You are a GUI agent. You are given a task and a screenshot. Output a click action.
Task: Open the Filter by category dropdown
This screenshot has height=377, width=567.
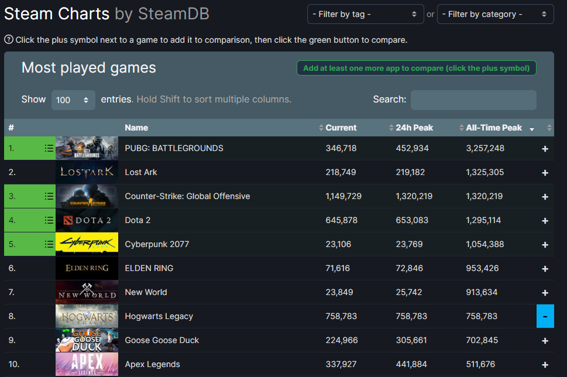click(495, 14)
